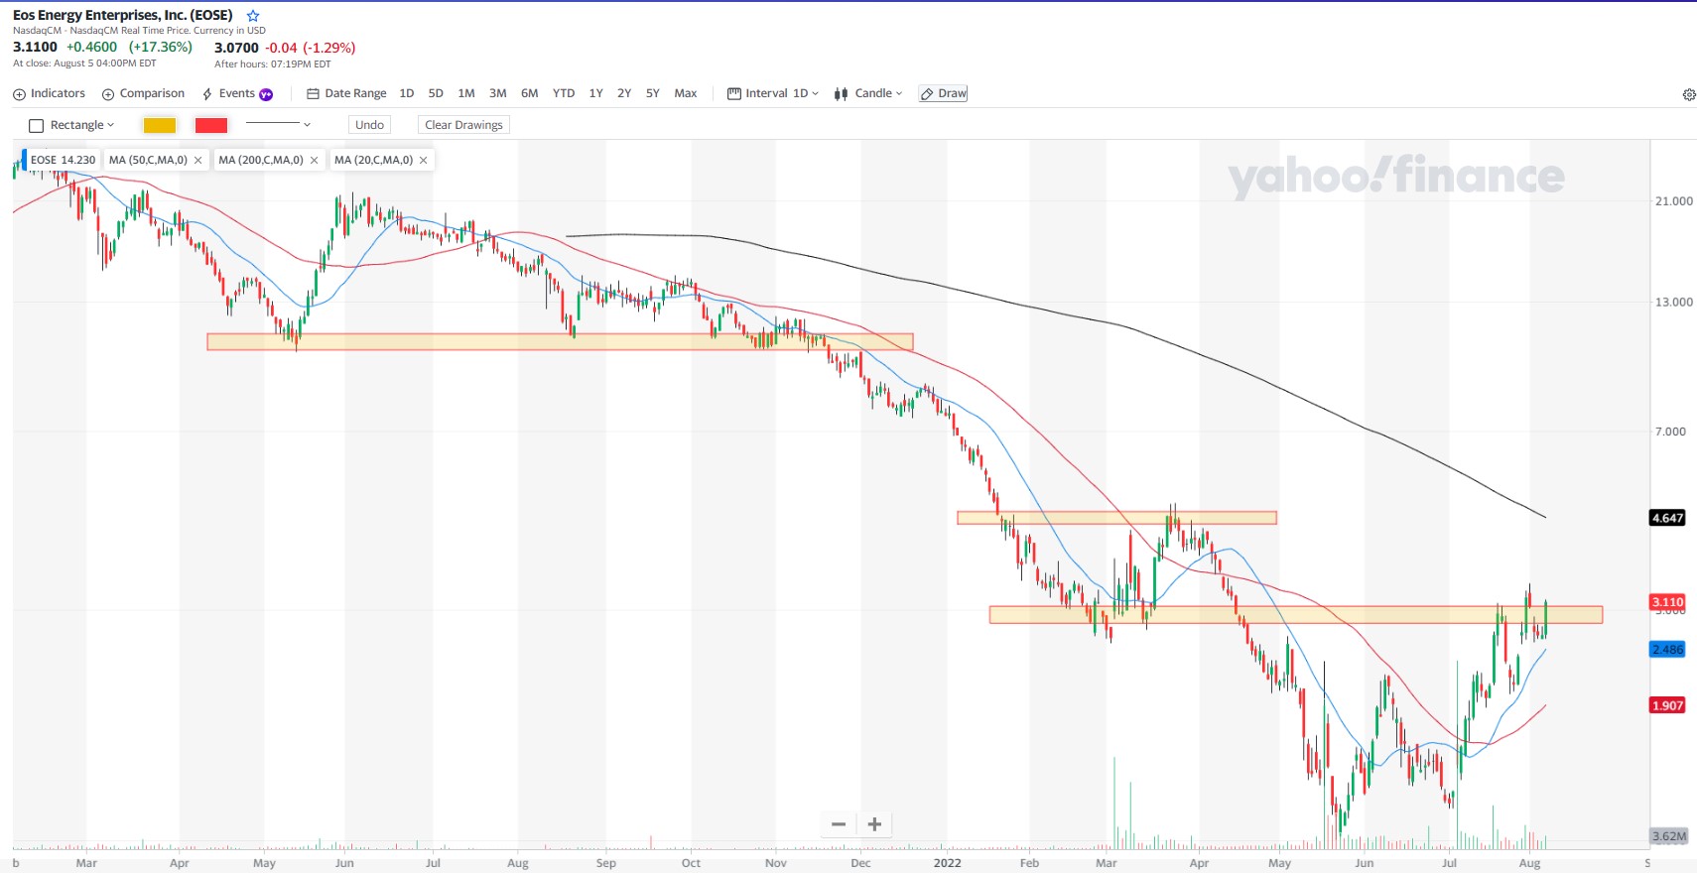The height and width of the screenshot is (873, 1697).
Task: Click the after-hours price 3.0700
Action: coord(236,48)
